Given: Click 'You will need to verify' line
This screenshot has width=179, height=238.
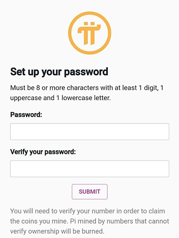Looking at the screenshot, I should pyautogui.click(x=88, y=211).
